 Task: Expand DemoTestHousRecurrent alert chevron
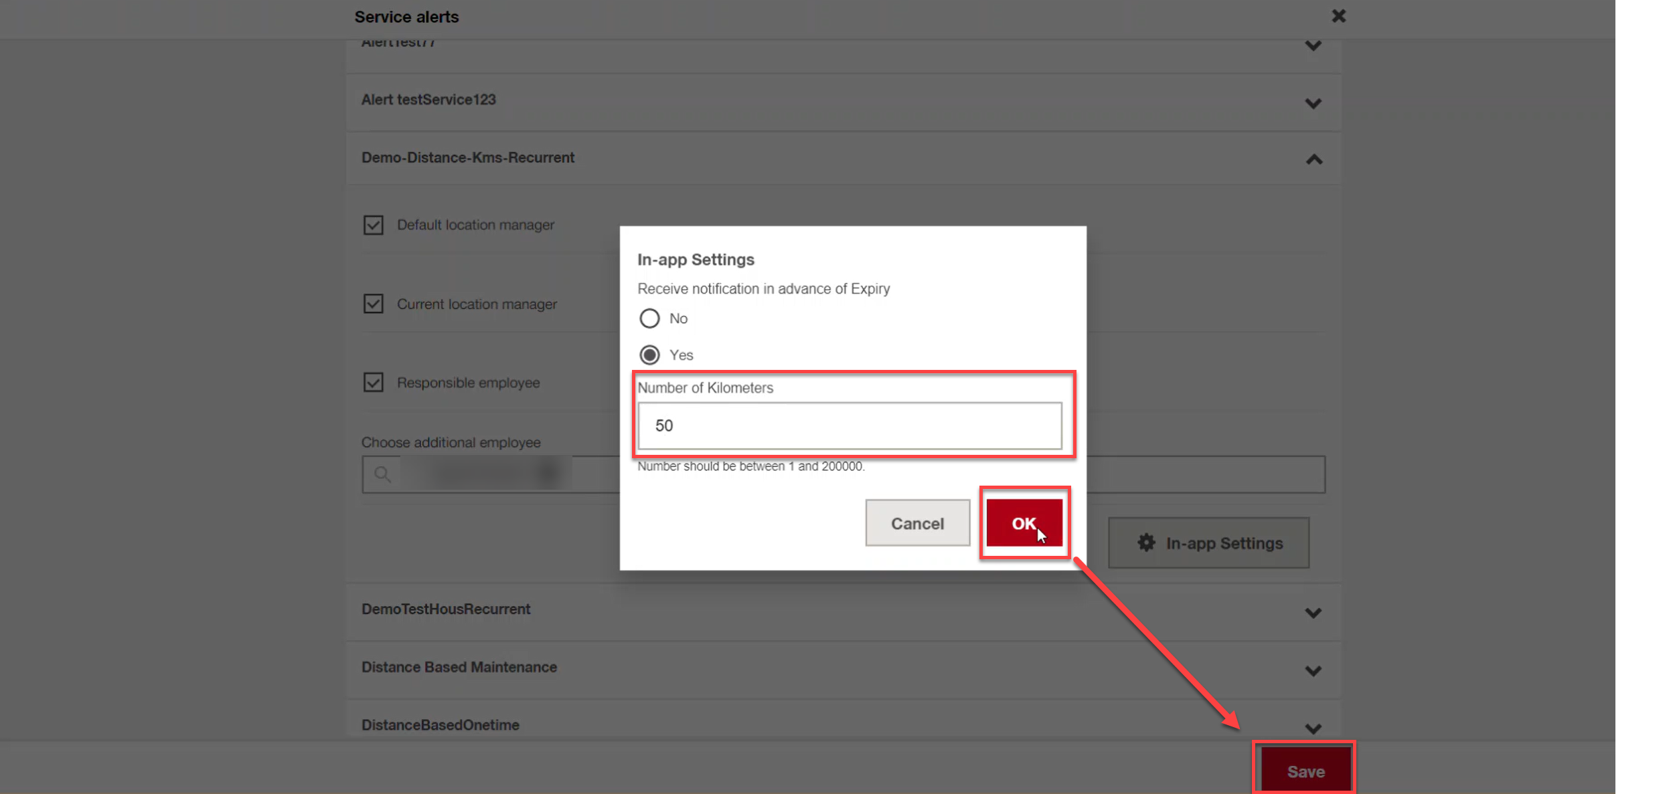(1313, 613)
